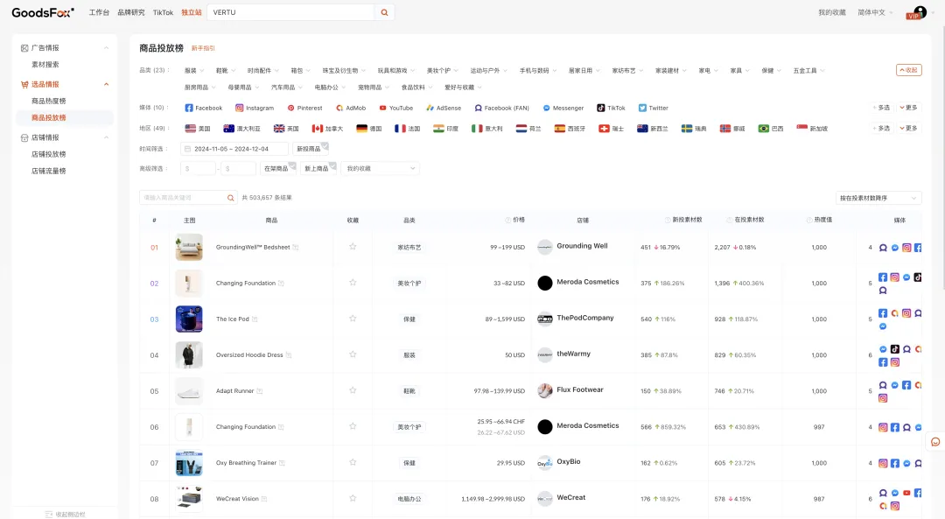Open the Grounding Well store link
Viewport: 945px width, 519px height.
[582, 246]
